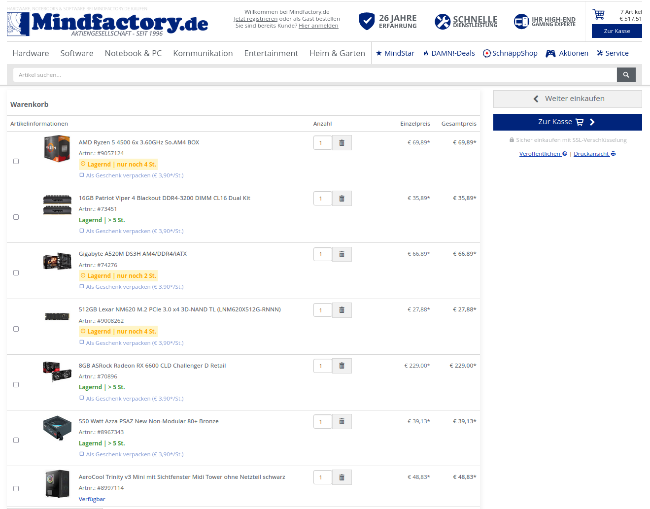Click Weiter einkaufen back button
This screenshot has height=509, width=650.
tap(567, 99)
